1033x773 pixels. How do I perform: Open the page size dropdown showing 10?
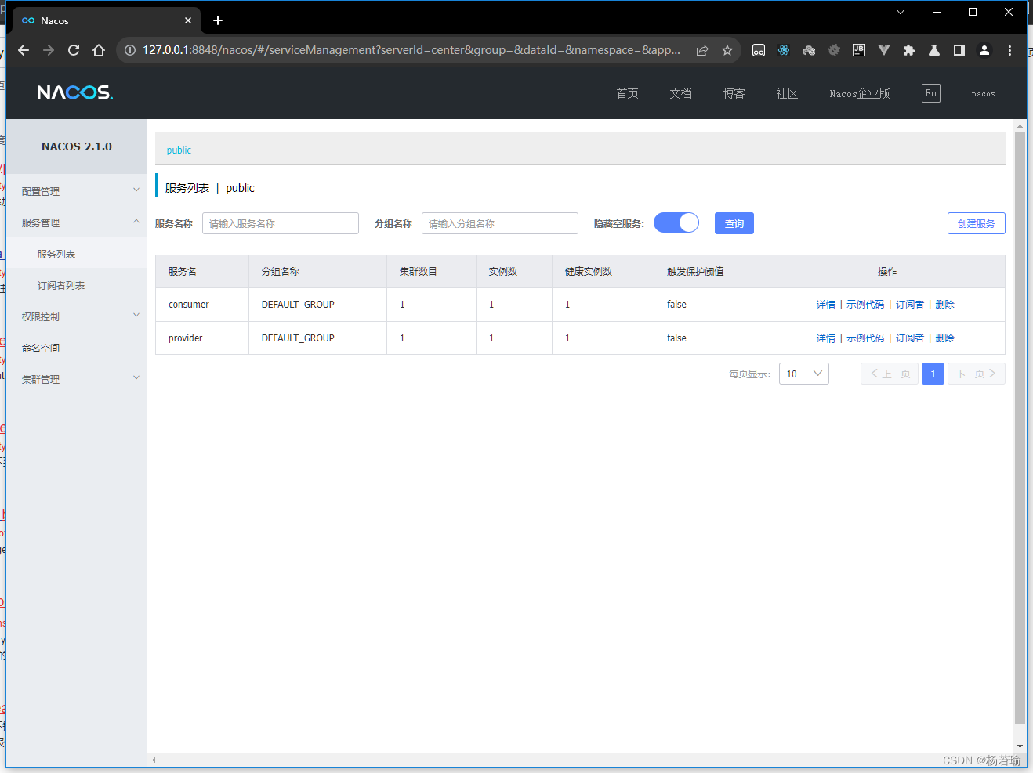(x=804, y=374)
